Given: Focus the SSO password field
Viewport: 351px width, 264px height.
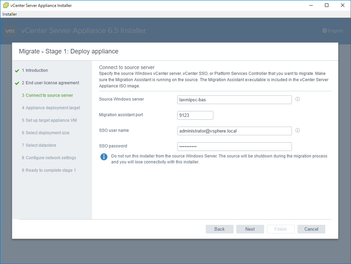Looking at the screenshot, I should coord(234,146).
